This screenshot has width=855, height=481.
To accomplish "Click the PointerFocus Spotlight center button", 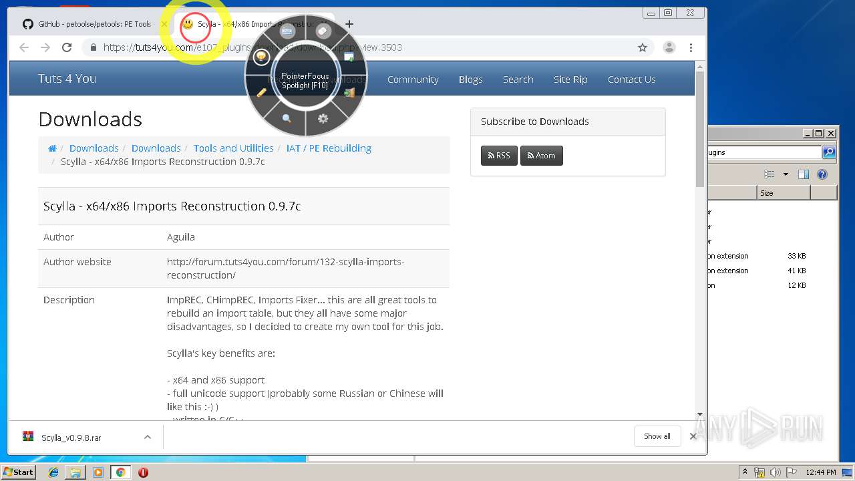I will tap(305, 81).
